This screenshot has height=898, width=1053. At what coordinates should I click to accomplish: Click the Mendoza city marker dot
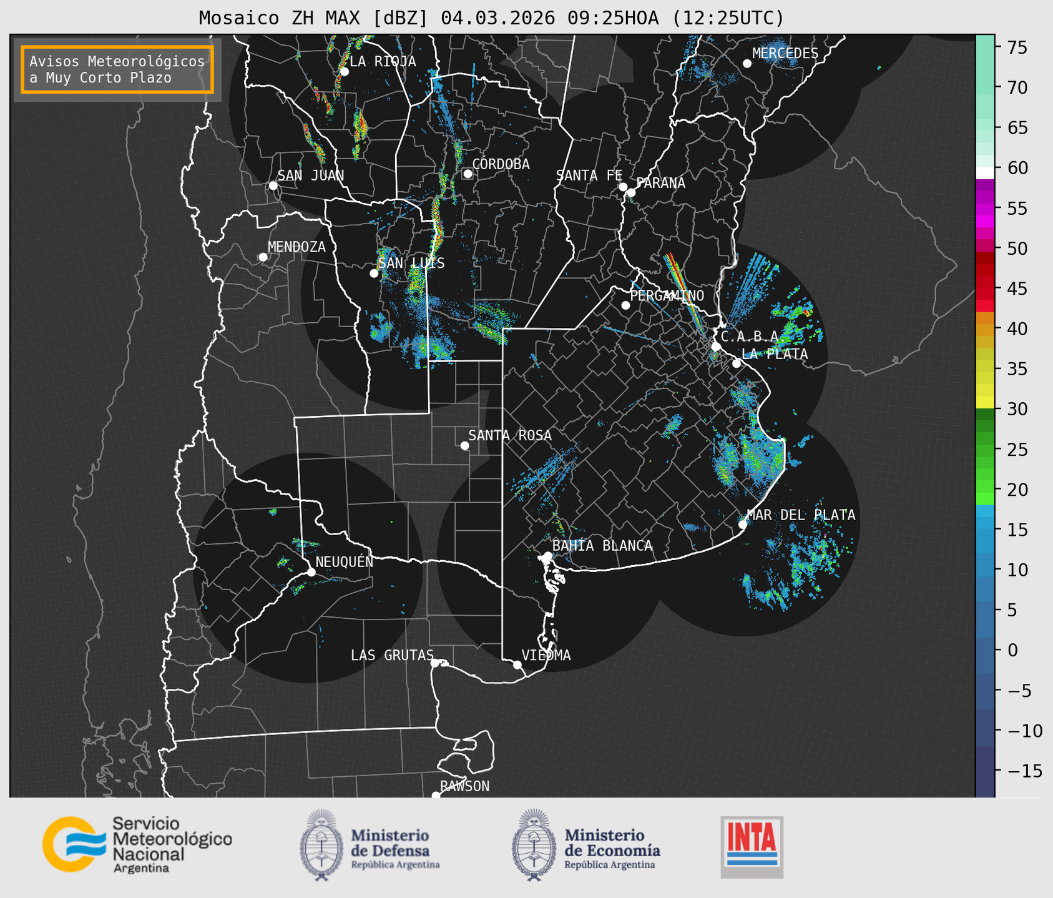pos(263,257)
